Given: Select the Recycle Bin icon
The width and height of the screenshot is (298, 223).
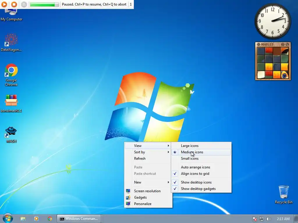Looking at the screenshot, I should [283, 195].
